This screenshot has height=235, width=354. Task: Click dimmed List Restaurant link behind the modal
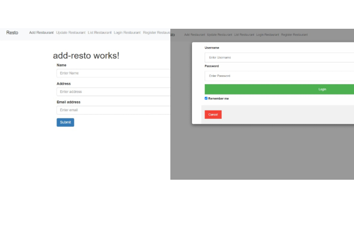tap(244, 35)
